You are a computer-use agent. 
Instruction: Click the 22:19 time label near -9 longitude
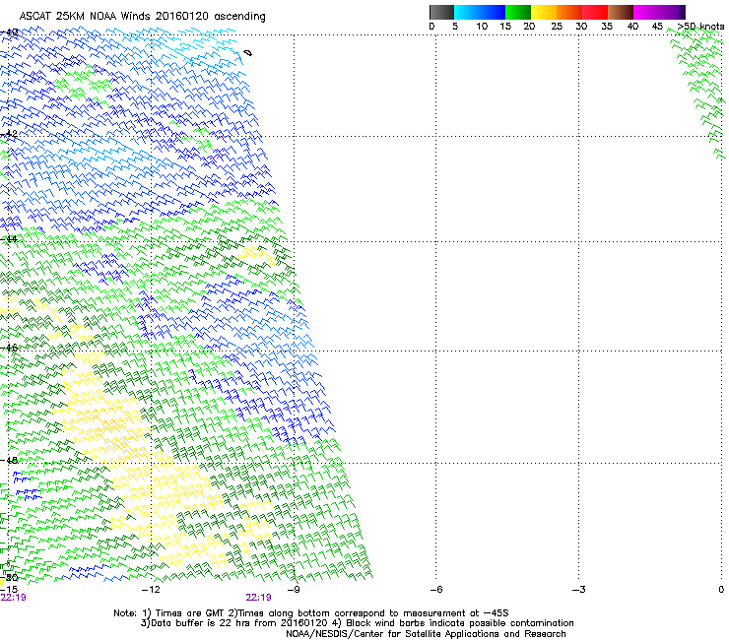pyautogui.click(x=258, y=598)
